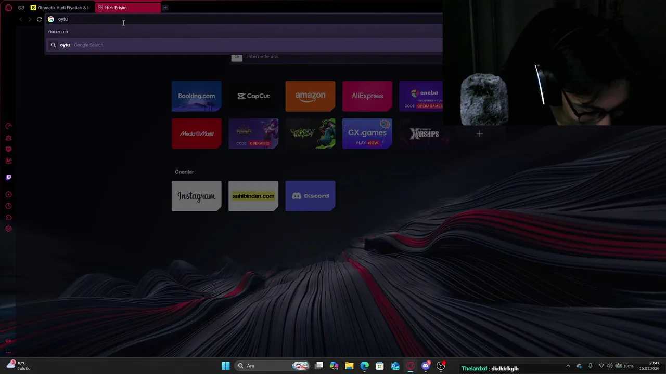Screen dimensions: 666x374
Task: Open Microsoft 365 Copilot from taskbar
Action: (x=334, y=366)
